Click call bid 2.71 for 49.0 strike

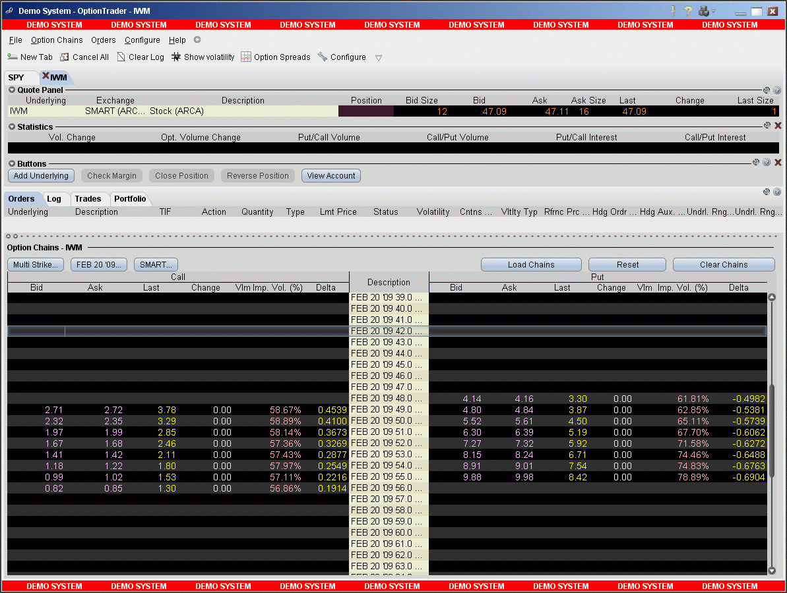(x=53, y=410)
